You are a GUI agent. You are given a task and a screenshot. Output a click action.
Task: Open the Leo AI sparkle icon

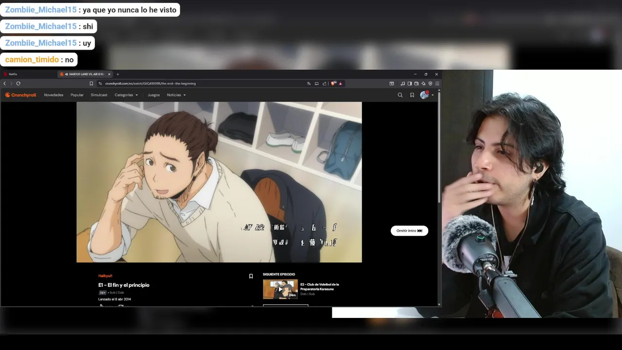click(423, 84)
